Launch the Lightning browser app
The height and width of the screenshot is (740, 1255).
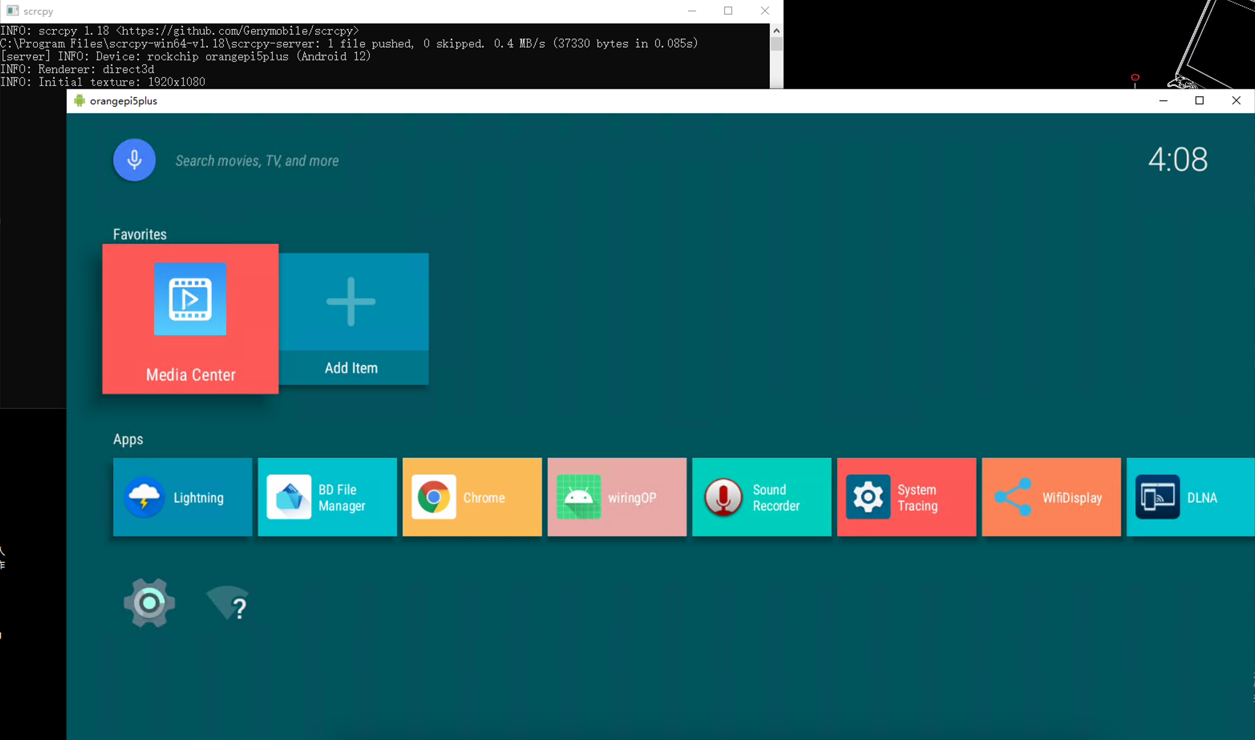pyautogui.click(x=182, y=497)
